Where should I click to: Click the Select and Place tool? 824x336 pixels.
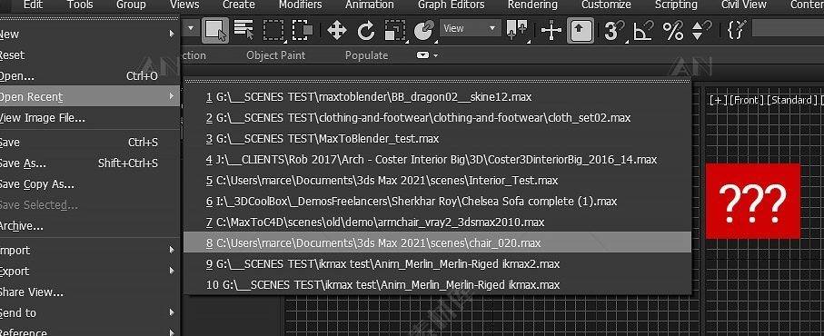click(424, 30)
